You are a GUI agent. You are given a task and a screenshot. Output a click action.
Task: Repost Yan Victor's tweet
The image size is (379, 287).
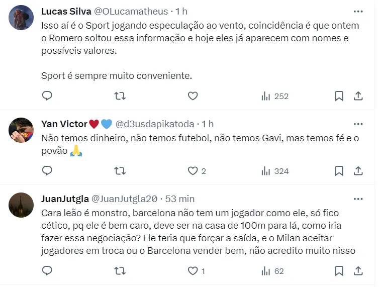pyautogui.click(x=120, y=171)
